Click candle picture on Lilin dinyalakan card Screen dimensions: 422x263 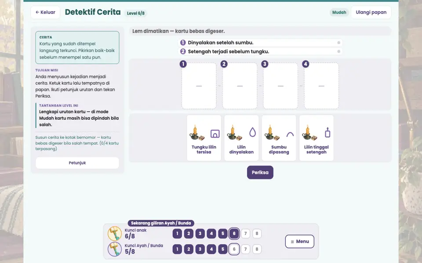pyautogui.click(x=234, y=133)
